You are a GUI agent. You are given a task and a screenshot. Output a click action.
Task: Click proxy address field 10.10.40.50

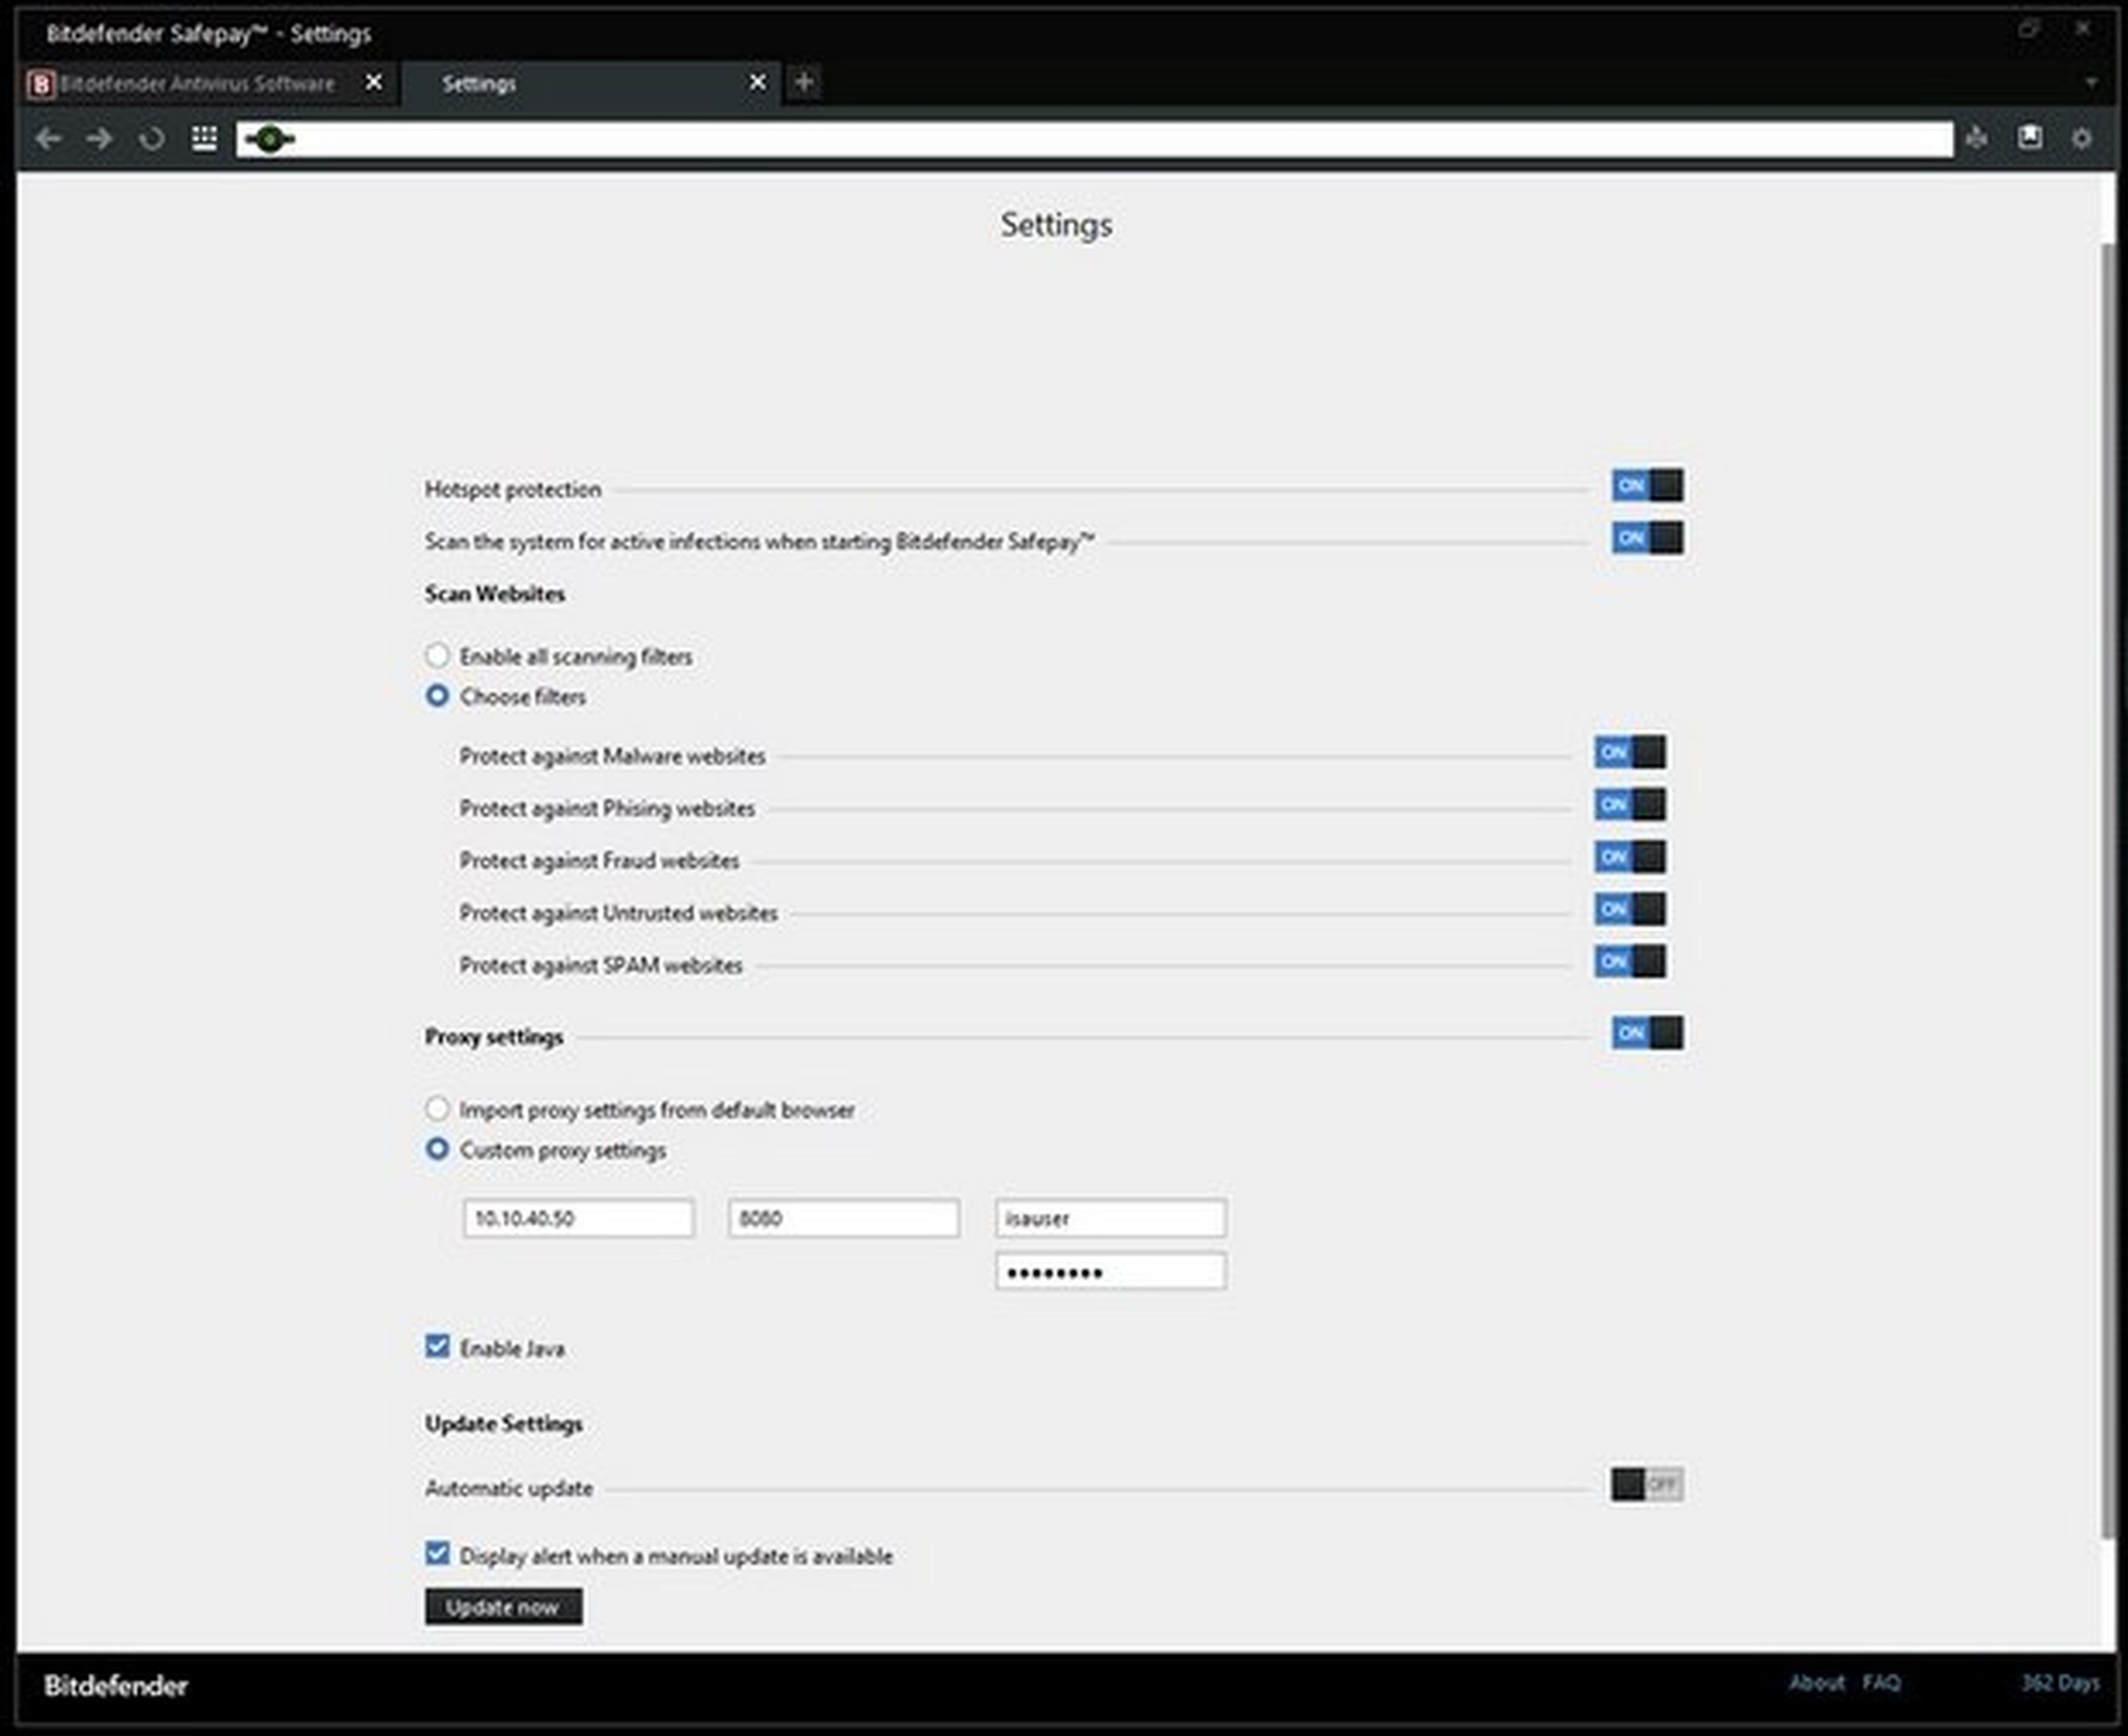click(x=578, y=1218)
